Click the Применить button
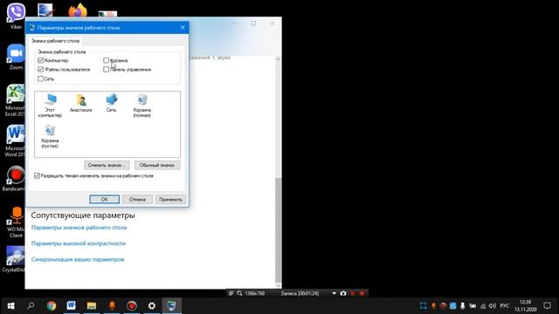 click(x=170, y=200)
